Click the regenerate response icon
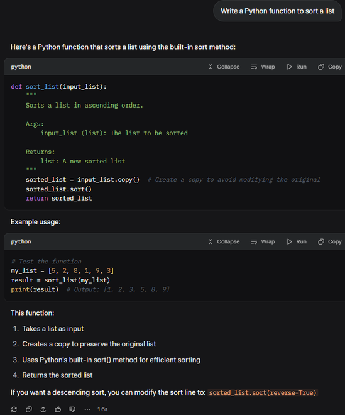This screenshot has height=415, width=345. (14, 409)
